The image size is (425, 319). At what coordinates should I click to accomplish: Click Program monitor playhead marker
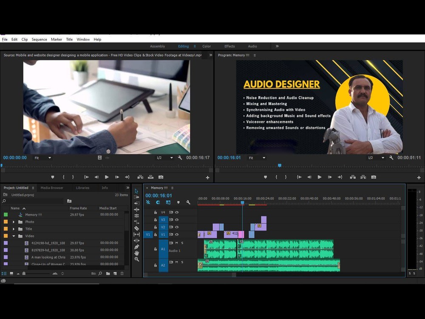(280, 165)
